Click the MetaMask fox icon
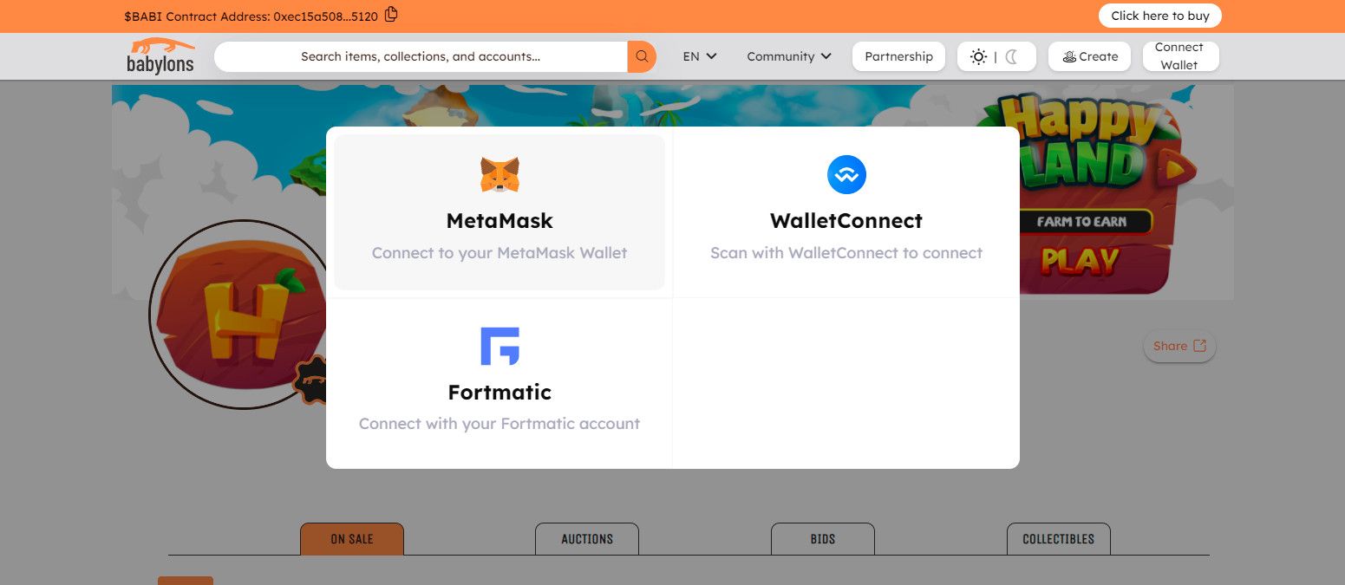 [499, 175]
